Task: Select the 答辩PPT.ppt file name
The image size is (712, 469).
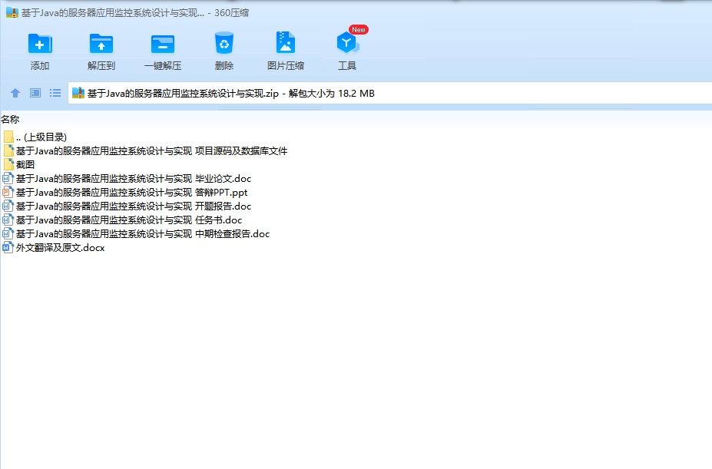Action: pyautogui.click(x=131, y=193)
